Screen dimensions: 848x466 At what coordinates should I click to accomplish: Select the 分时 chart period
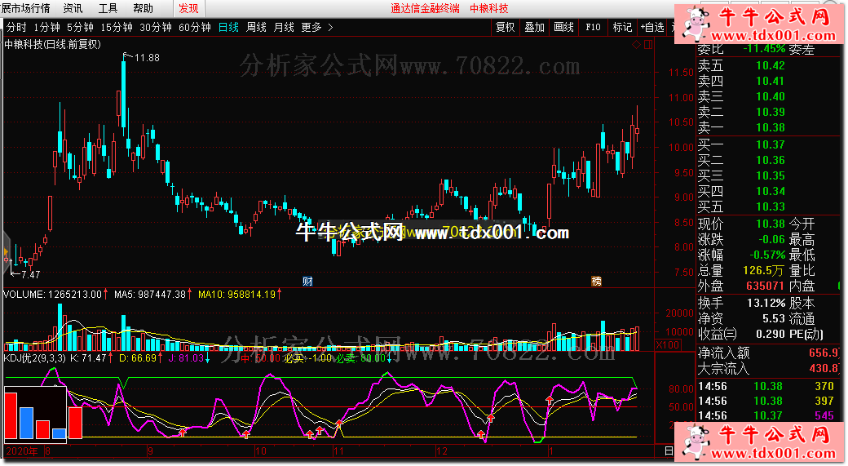tap(16, 27)
